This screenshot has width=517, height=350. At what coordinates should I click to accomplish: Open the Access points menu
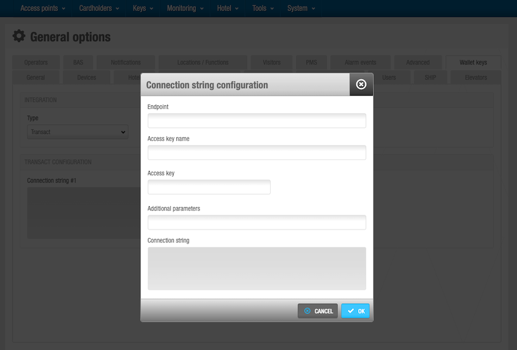43,9
